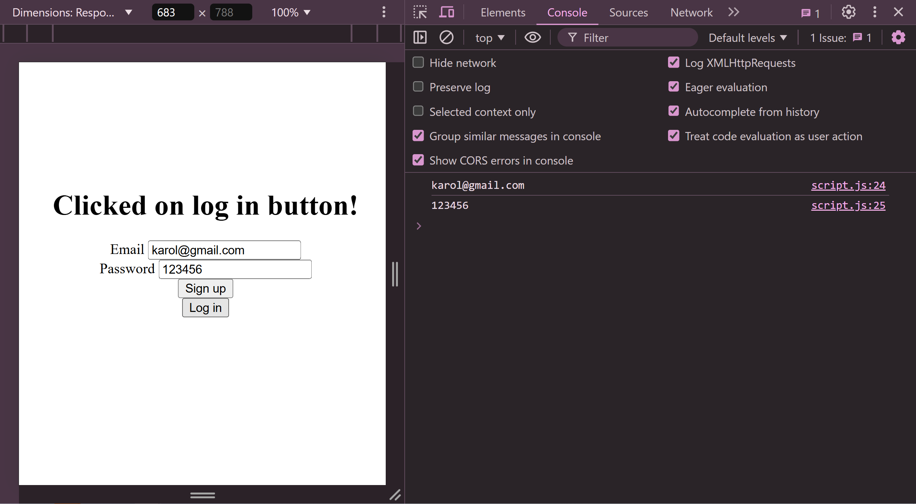Screen dimensions: 916x504
Task: Disable 'Group similar messages in console'
Action: tap(419, 136)
